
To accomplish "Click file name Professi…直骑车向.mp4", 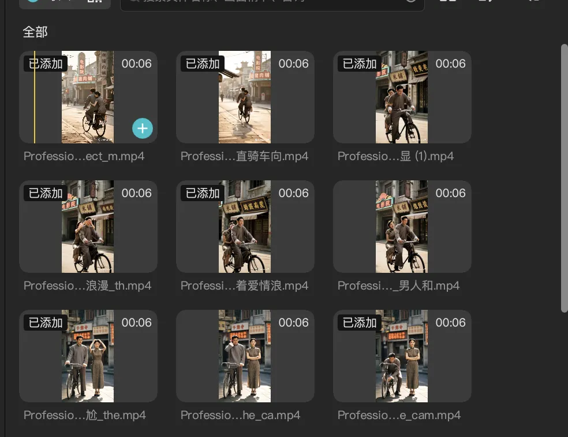I will click(x=245, y=156).
